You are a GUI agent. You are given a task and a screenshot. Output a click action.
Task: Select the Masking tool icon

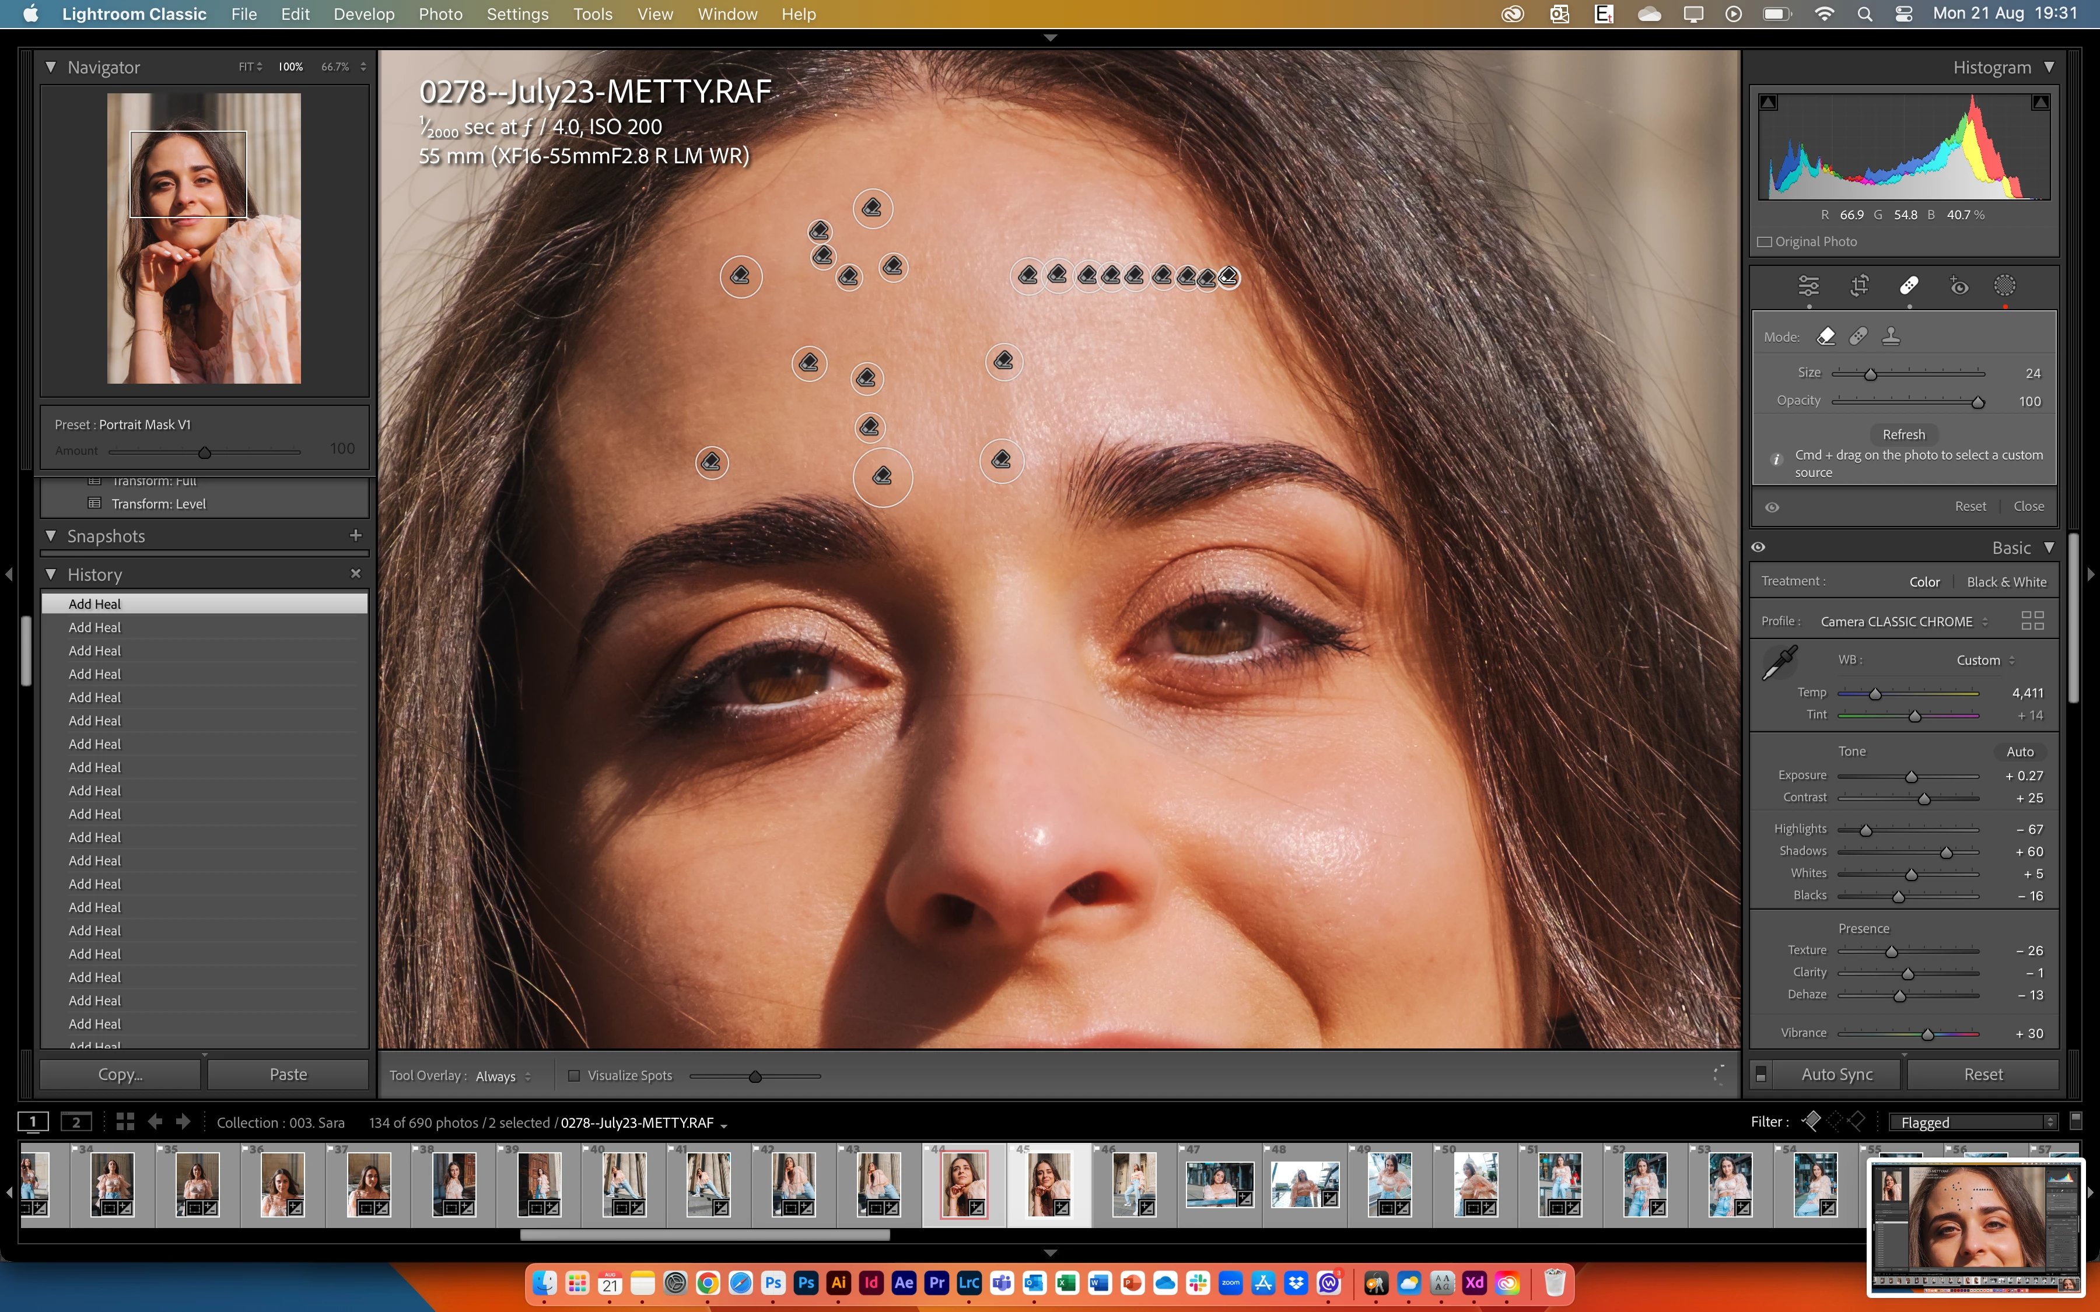click(x=2004, y=286)
